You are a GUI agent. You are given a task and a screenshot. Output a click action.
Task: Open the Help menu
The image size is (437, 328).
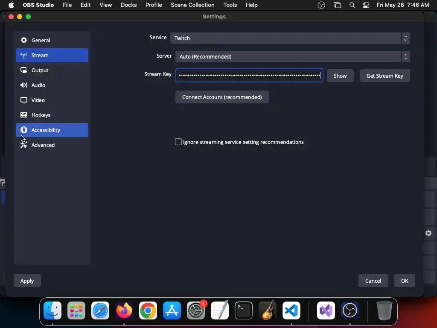point(252,5)
